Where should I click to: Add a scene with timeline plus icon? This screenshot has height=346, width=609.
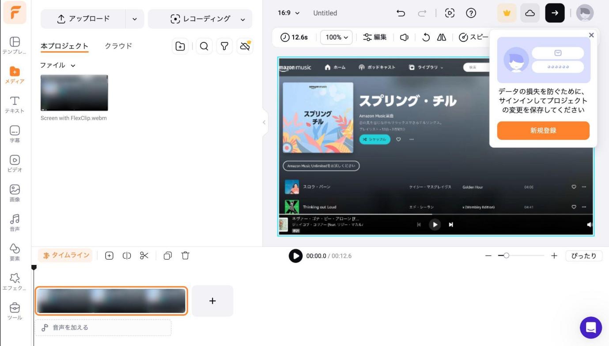[109, 256]
